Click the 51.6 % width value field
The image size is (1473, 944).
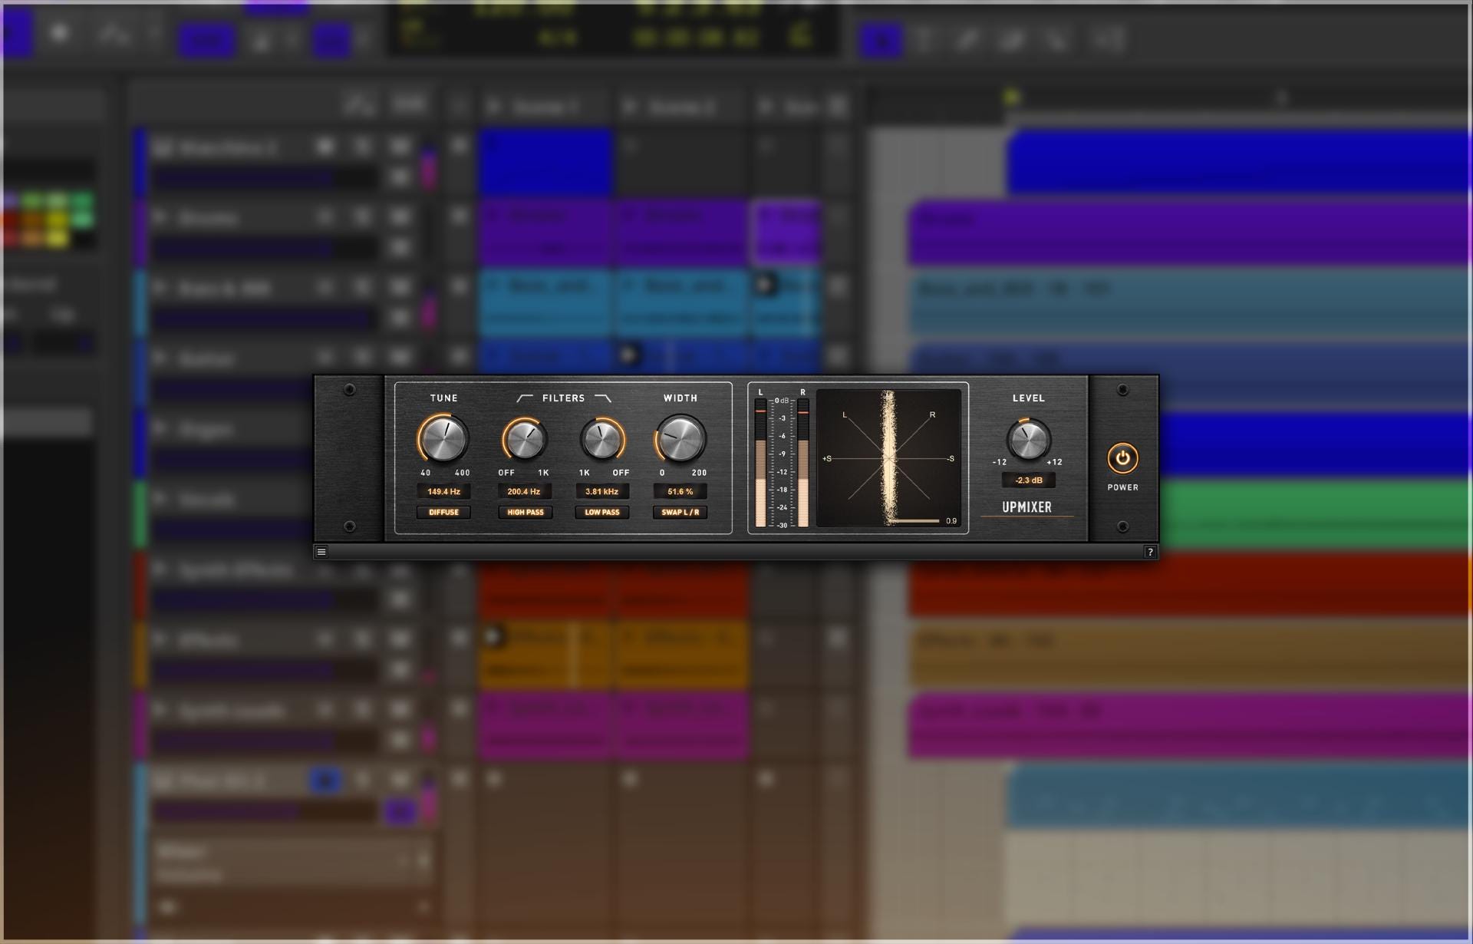click(680, 491)
